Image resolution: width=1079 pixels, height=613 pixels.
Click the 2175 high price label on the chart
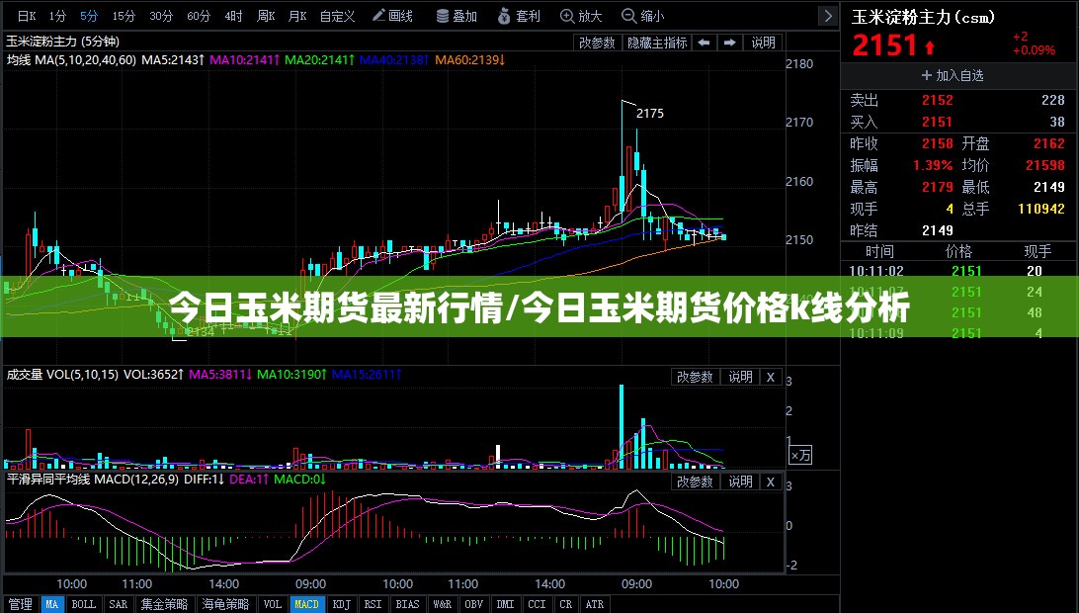649,113
